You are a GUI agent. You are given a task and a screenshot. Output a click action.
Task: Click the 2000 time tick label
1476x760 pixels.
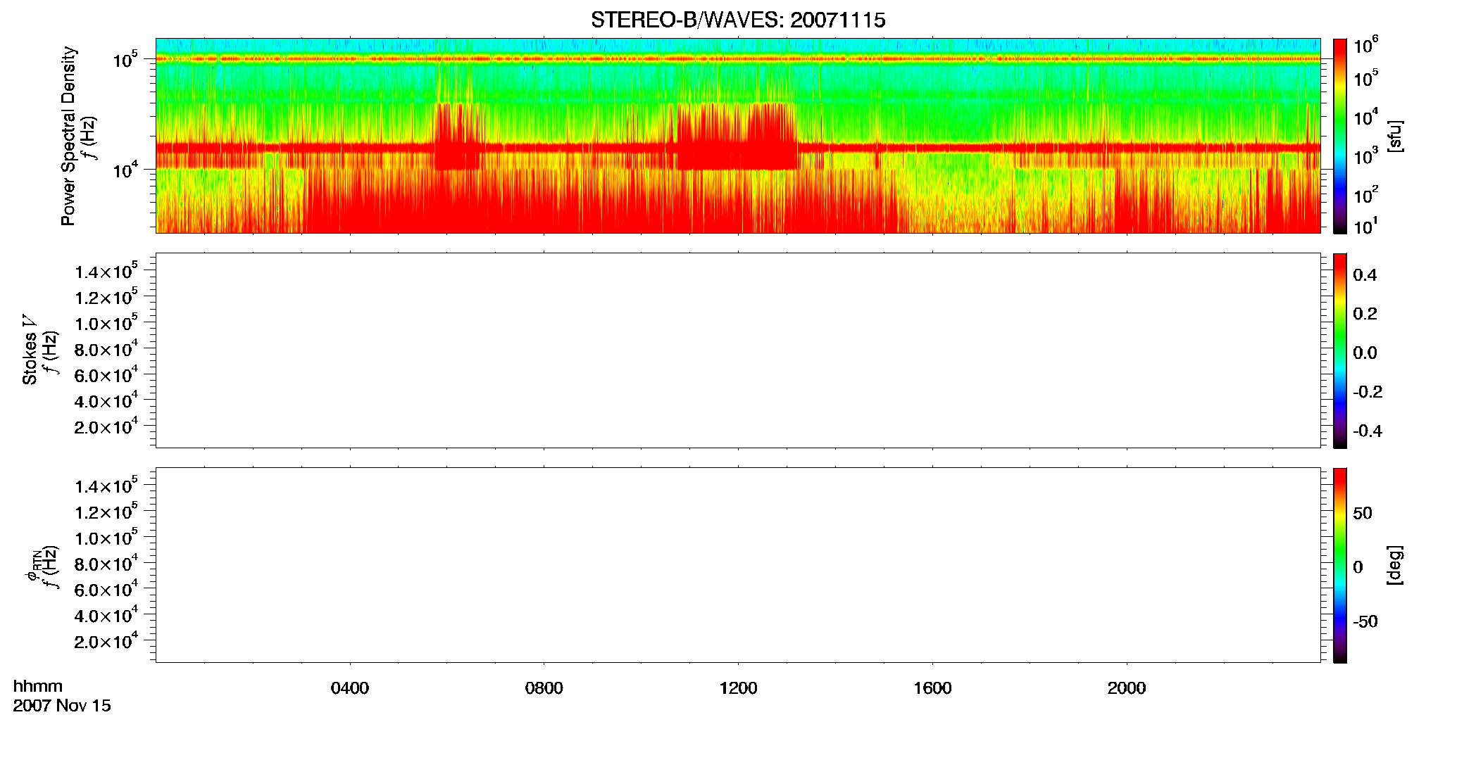click(x=1127, y=688)
